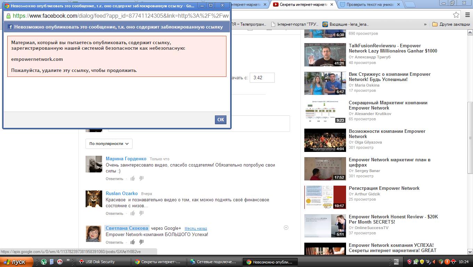This screenshot has width=473, height=267.
Task: Click the RU language indicator in taskbar
Action: [396, 262]
